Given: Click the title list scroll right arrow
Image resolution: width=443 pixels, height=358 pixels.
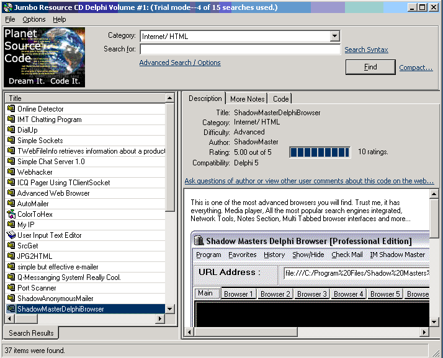Looking at the screenshot, I should click(x=160, y=318).
